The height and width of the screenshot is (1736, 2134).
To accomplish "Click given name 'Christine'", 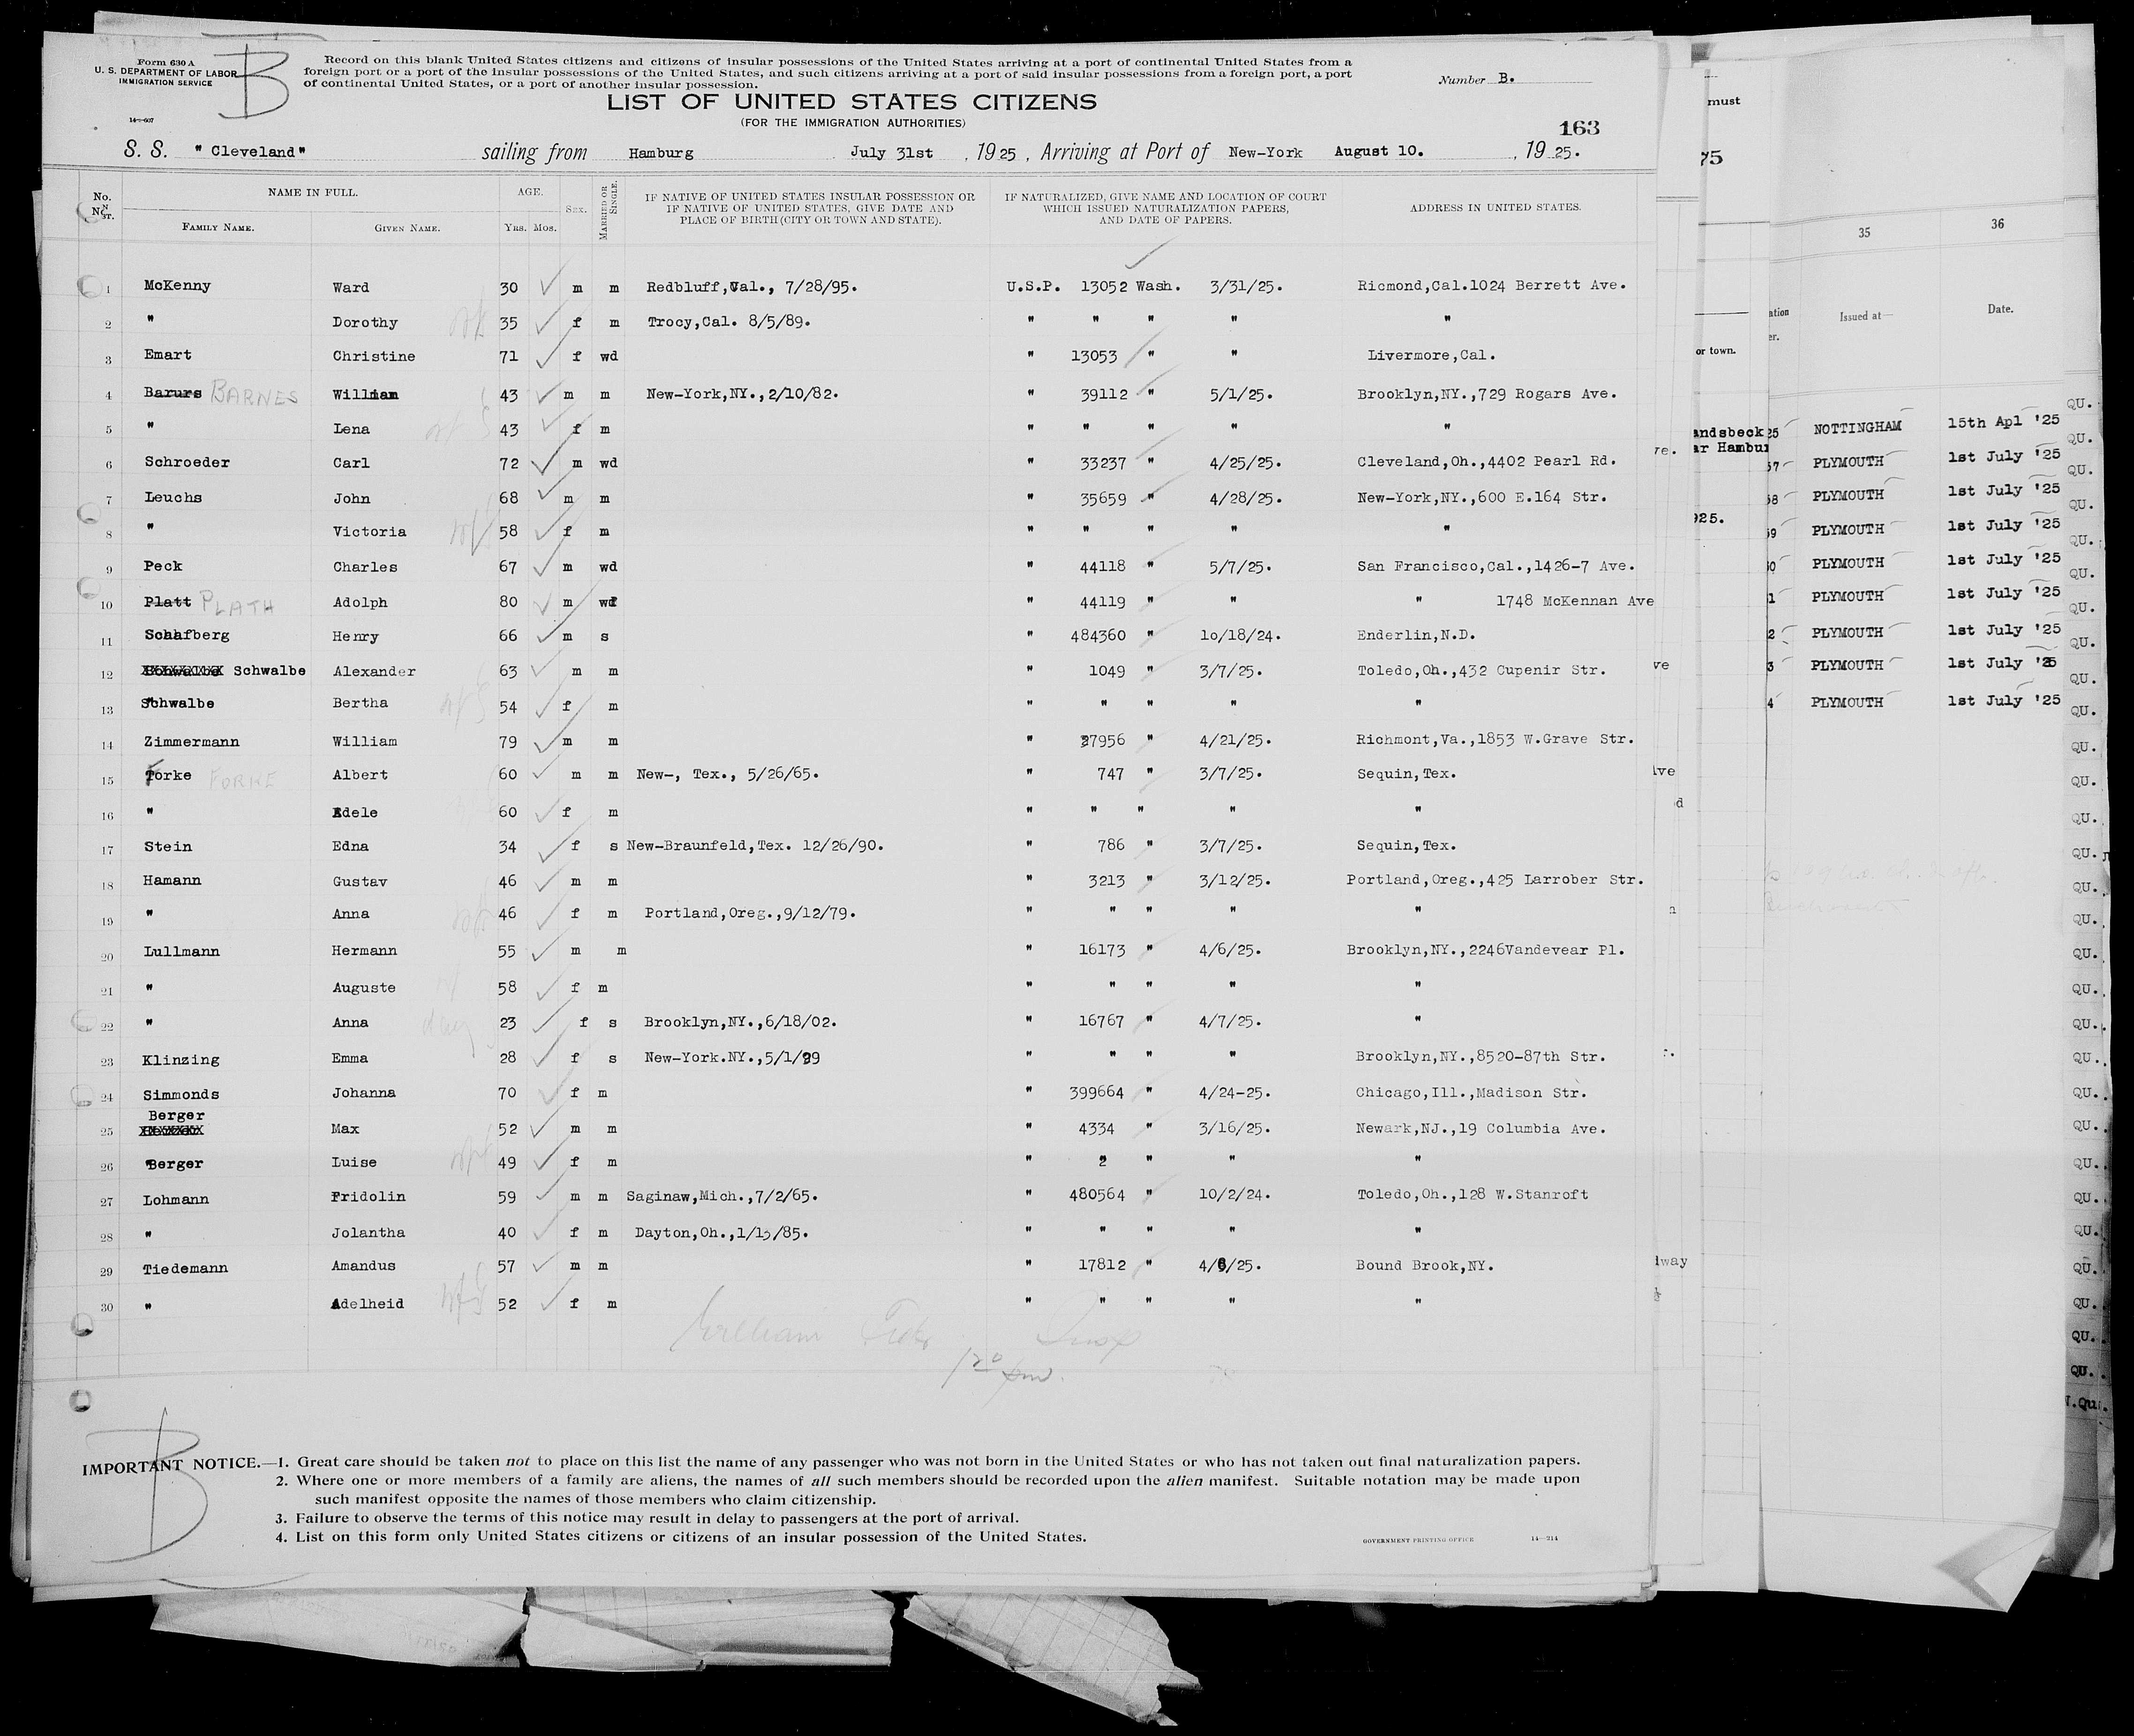I will point(373,356).
